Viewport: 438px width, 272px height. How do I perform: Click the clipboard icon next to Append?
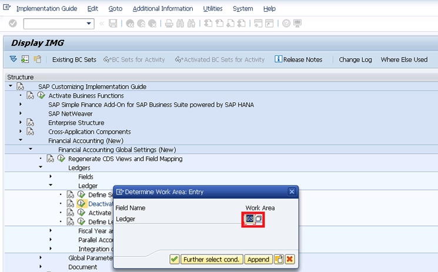279,260
